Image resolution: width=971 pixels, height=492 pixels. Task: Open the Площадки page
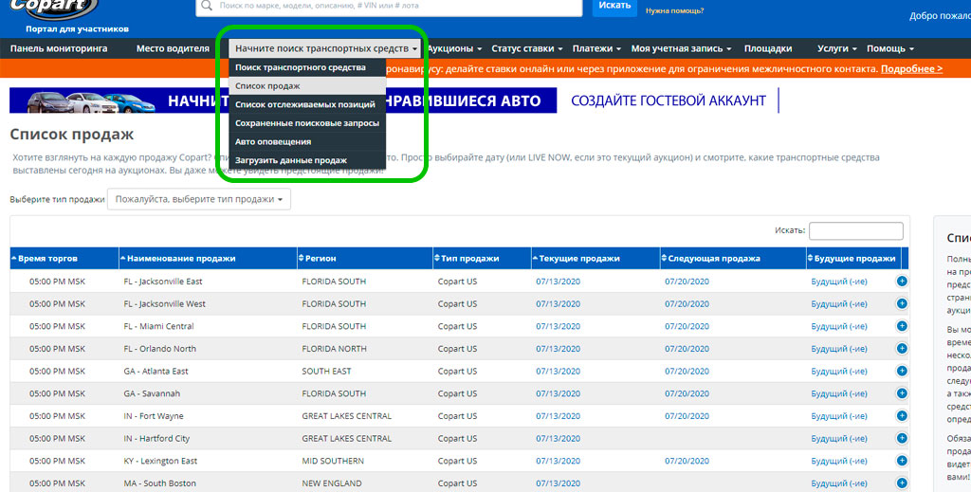point(768,48)
